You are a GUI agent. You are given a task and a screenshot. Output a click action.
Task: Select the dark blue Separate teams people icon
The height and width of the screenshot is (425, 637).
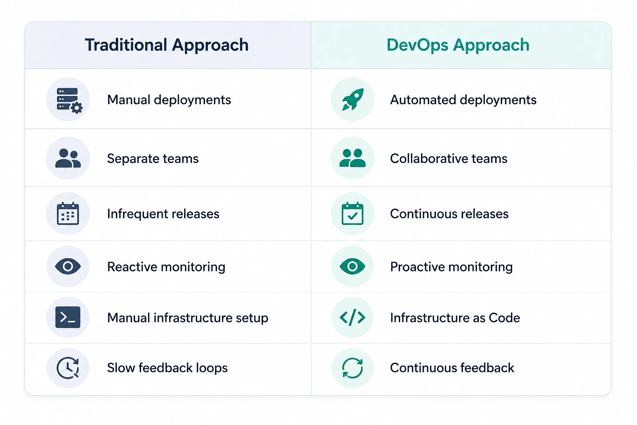(68, 158)
